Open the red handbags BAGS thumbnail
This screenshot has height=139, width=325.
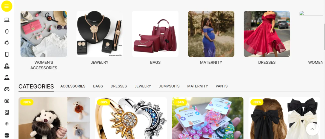155,34
